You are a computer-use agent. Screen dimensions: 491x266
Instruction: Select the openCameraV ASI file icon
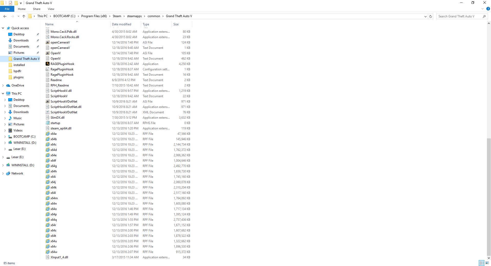48,42
